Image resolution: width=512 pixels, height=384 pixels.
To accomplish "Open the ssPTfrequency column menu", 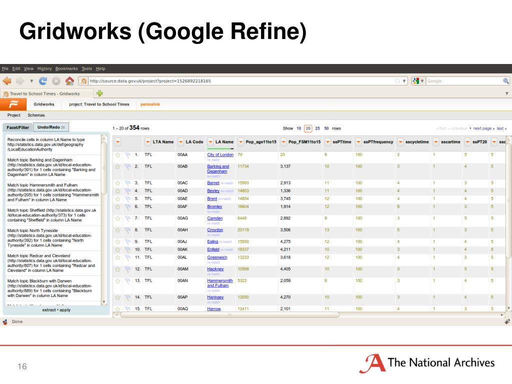I will pyautogui.click(x=358, y=142).
